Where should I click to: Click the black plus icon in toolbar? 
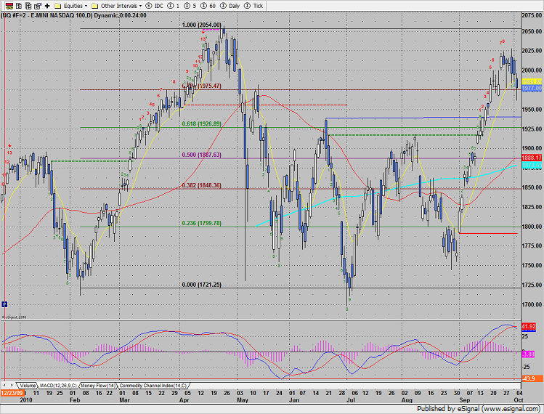click(x=47, y=6)
